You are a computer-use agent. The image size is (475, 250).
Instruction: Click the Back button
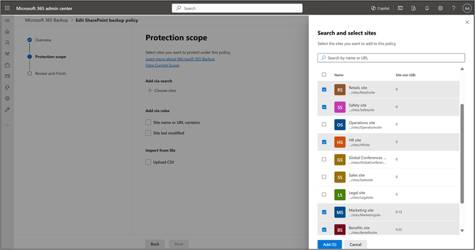click(155, 244)
